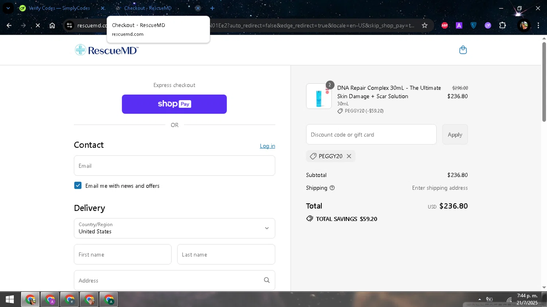
Task: Go back to previous page
Action: (x=9, y=25)
